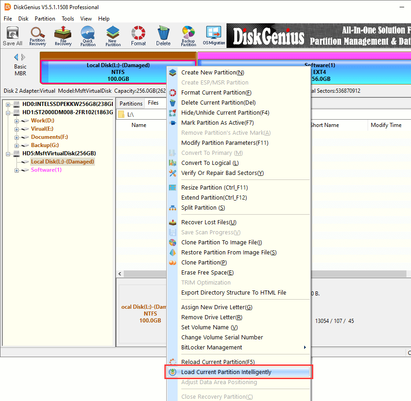Expand the Software(1) partition node

[x=16, y=170]
